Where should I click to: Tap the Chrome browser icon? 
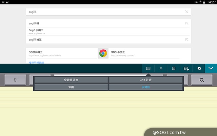pyautogui.click(x=103, y=53)
